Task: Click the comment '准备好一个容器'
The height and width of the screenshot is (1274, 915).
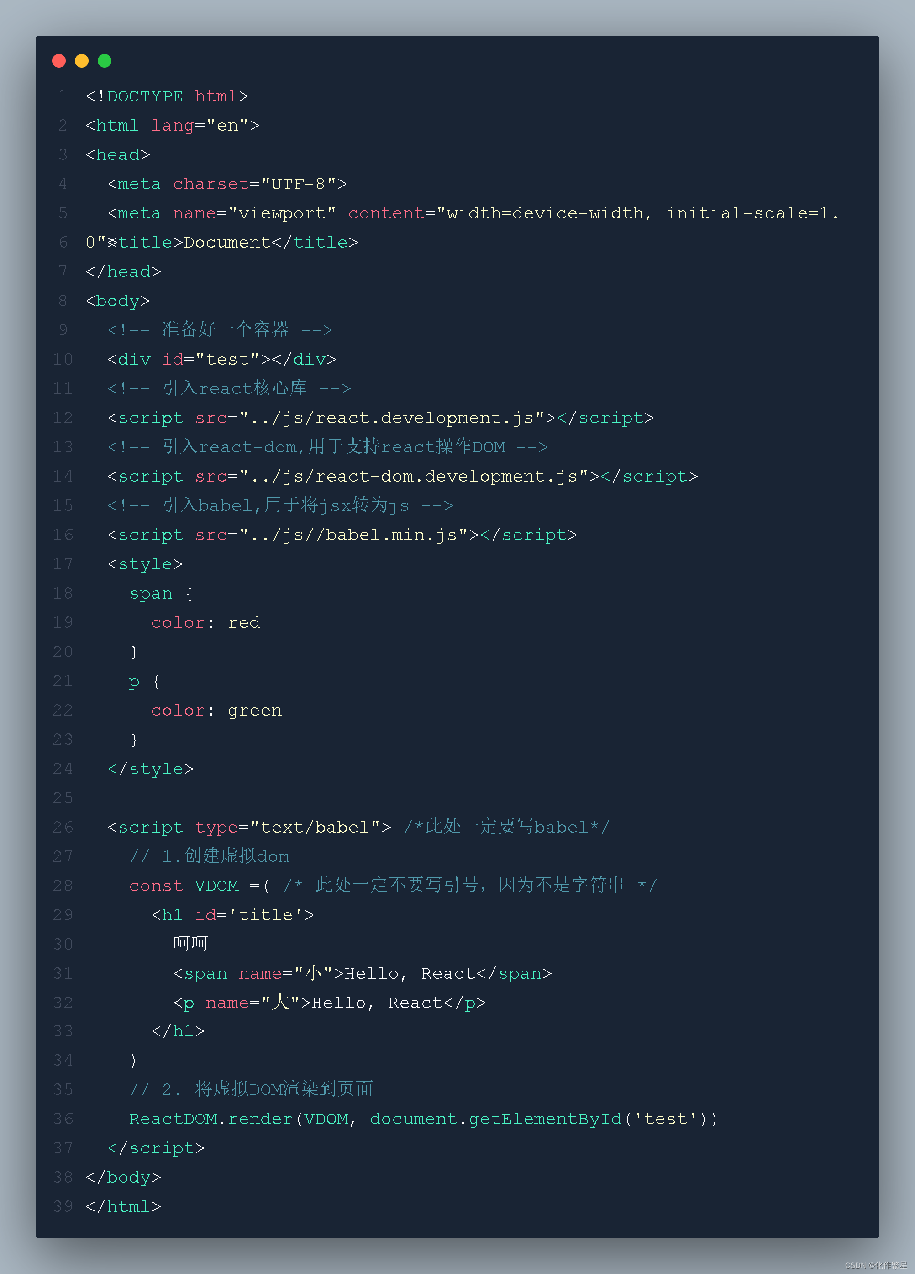Action: click(x=220, y=330)
